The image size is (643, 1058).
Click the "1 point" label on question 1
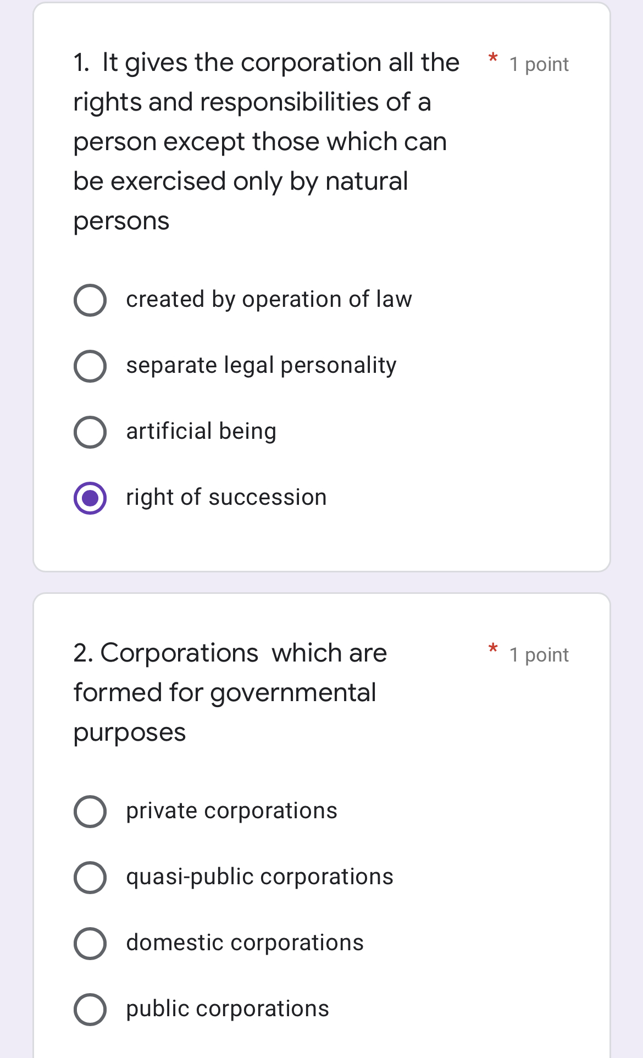click(539, 64)
